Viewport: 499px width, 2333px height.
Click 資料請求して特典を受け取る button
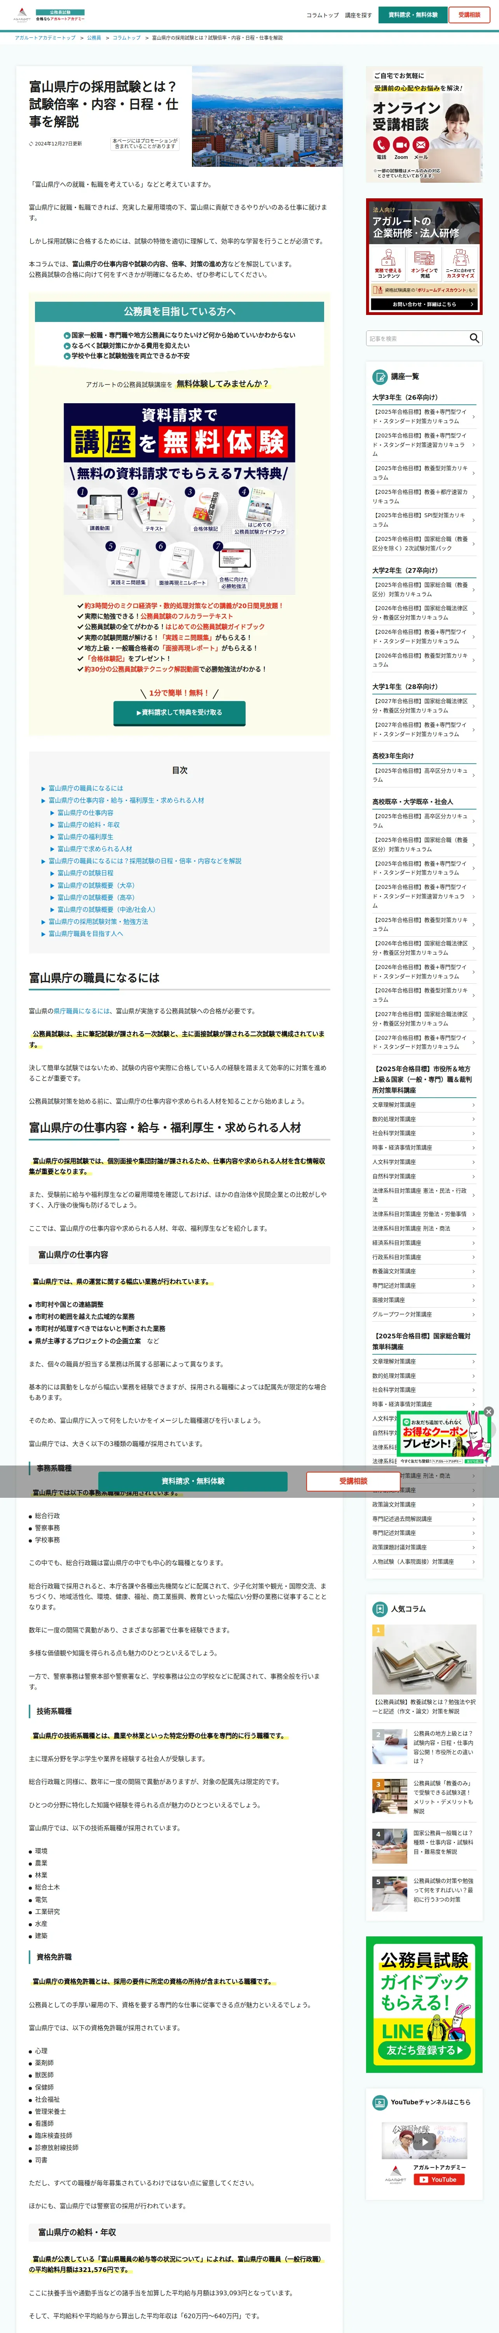click(x=179, y=713)
